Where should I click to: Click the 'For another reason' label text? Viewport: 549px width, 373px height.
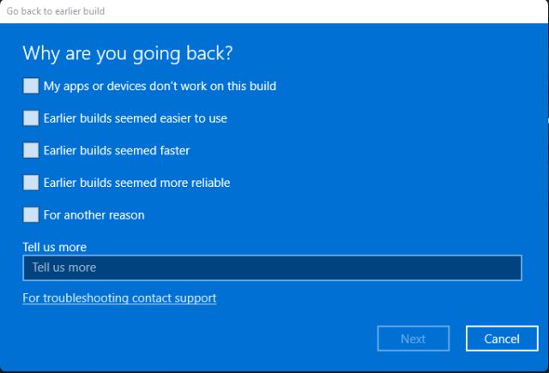(94, 215)
